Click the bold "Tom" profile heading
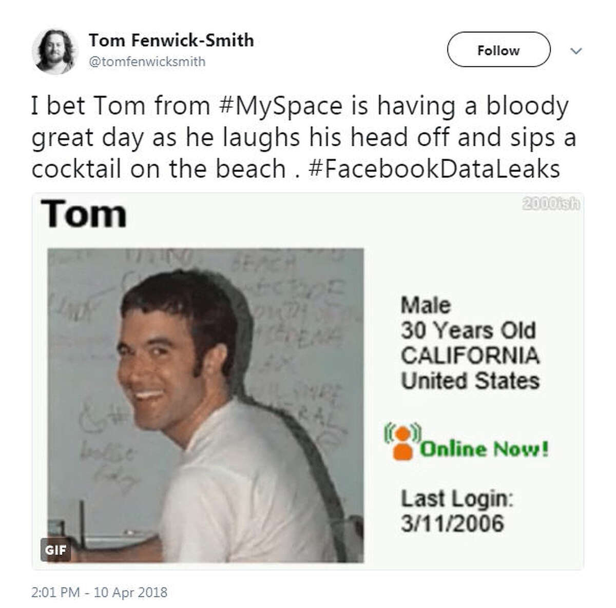Image resolution: width=616 pixels, height=608 pixels. (84, 214)
